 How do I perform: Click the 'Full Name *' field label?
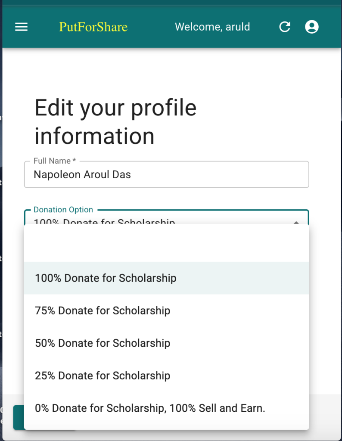pos(55,161)
